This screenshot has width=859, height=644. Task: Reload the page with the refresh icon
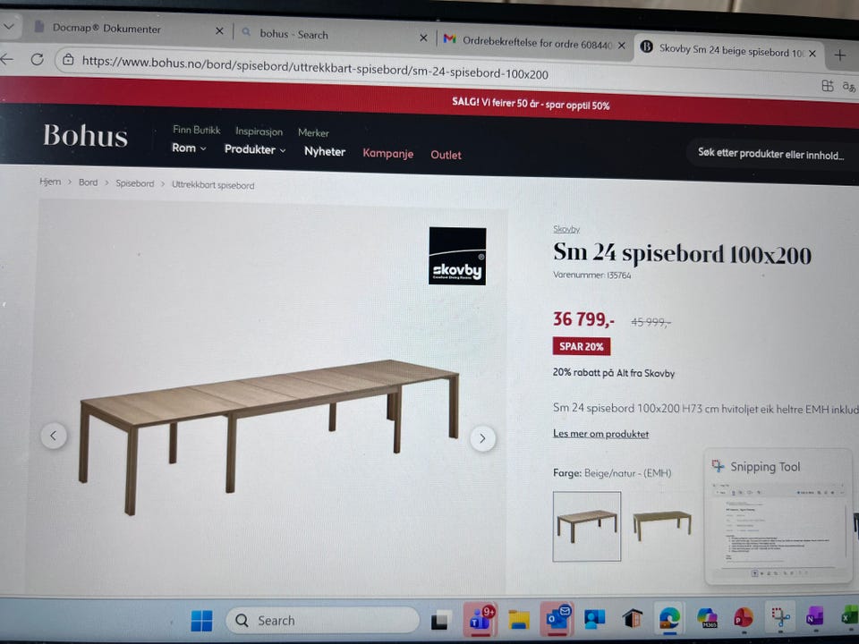pyautogui.click(x=38, y=59)
